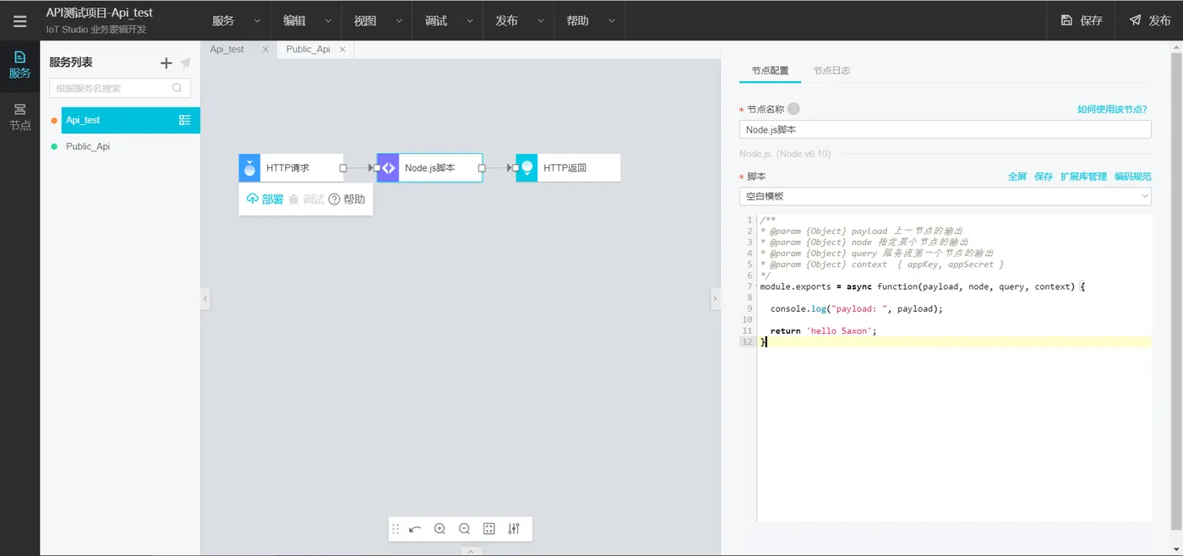The image size is (1183, 556).
Task: Open the list icon on Api_test row
Action: tap(185, 120)
